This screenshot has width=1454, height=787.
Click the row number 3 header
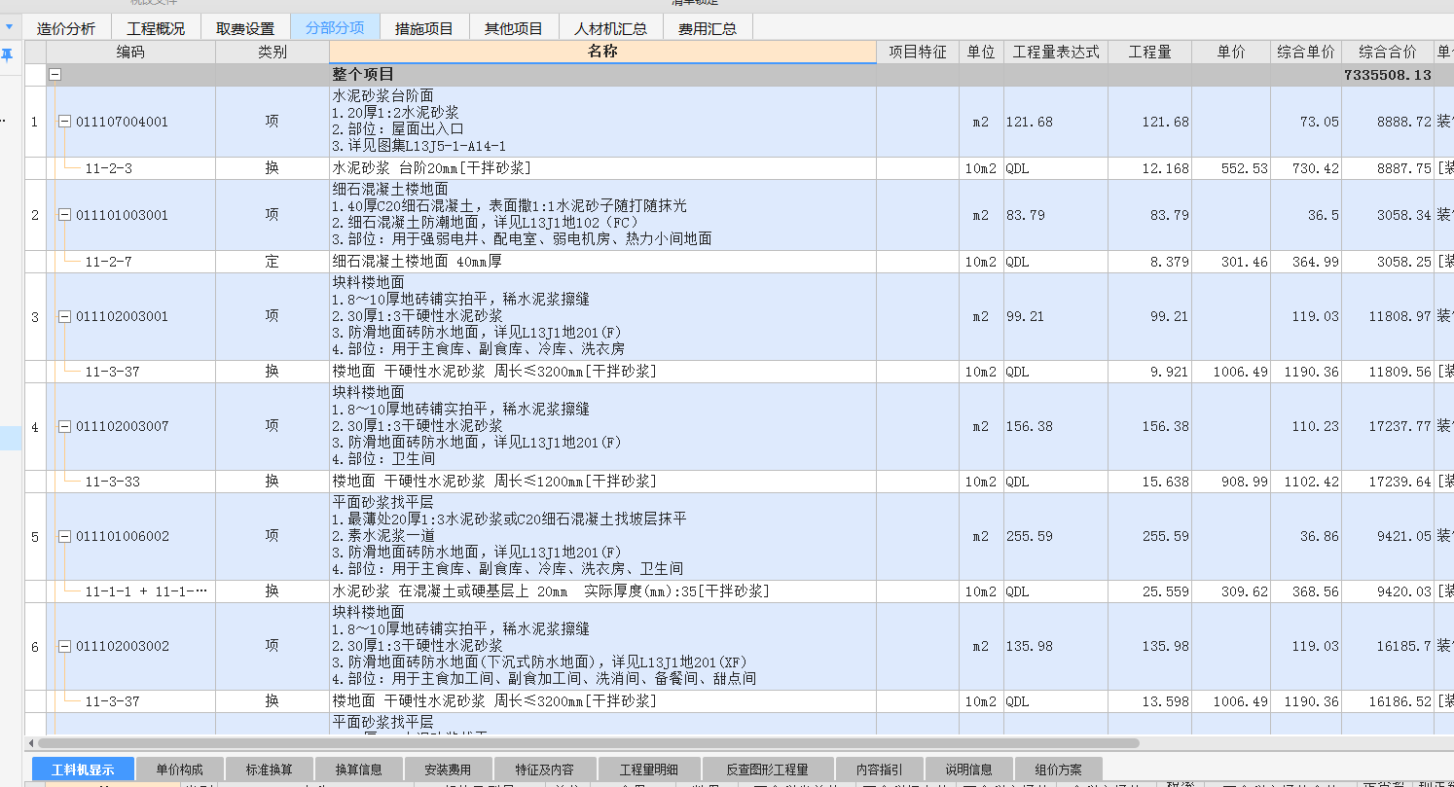click(35, 316)
